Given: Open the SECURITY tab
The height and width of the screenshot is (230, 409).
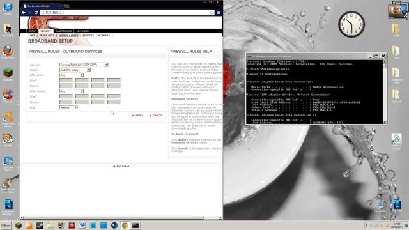Looking at the screenshot, I should [x=45, y=31].
